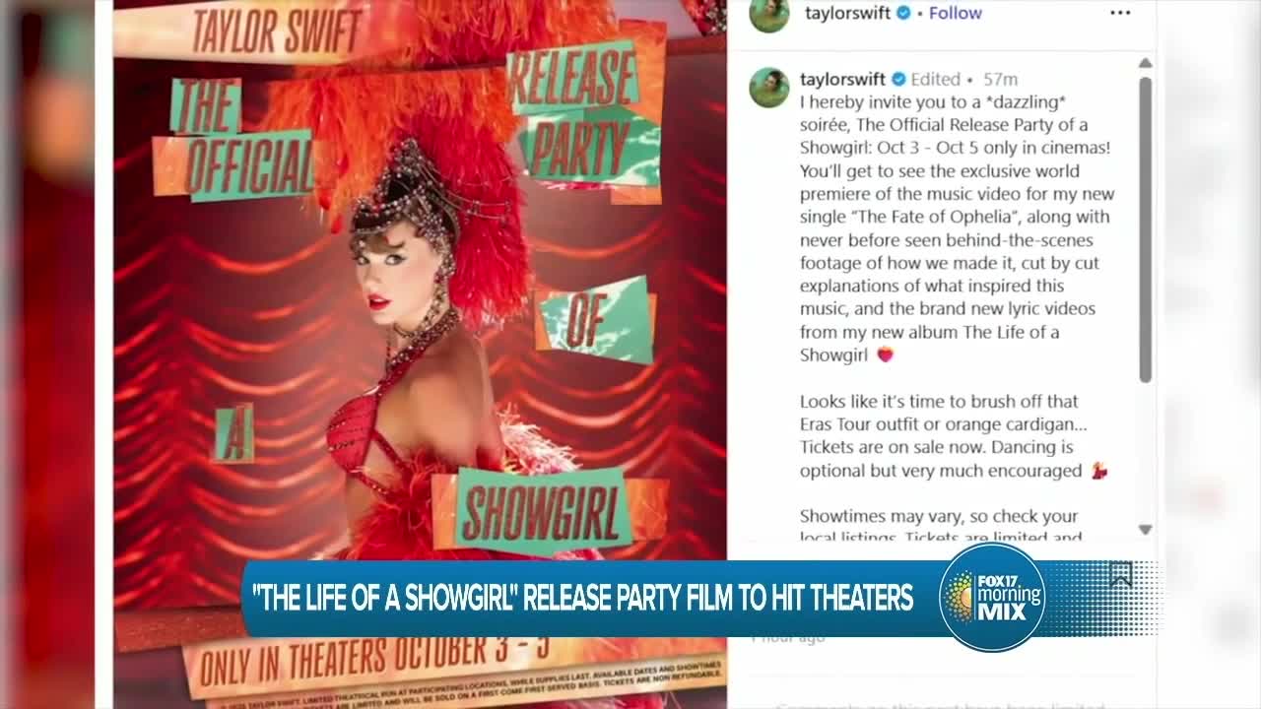Click the FOX17 Morning Mix logo
This screenshot has height=709, width=1261.
(992, 598)
